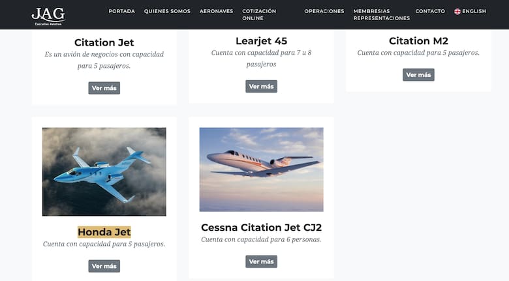Go to Quienes Somos page
Viewport: 509px width, 281px height.
[x=167, y=11]
